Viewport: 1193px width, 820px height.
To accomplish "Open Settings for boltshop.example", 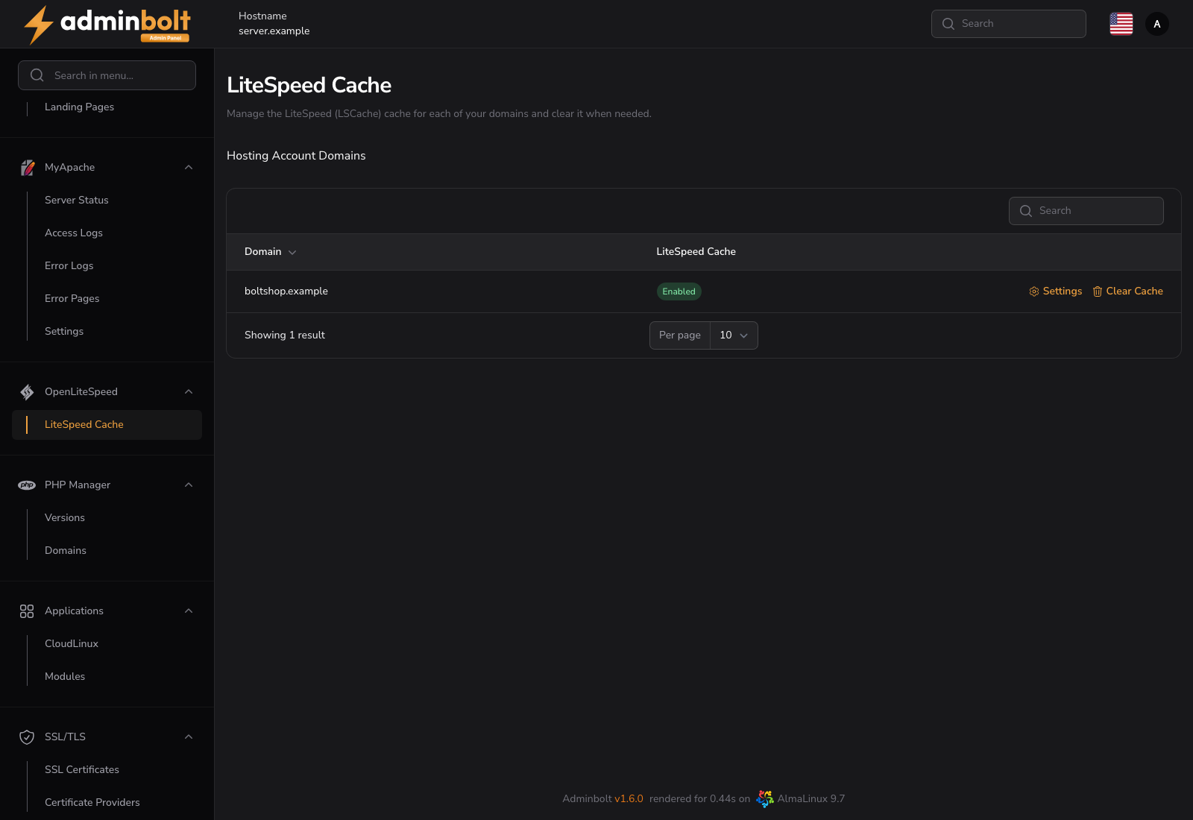I will click(1055, 291).
